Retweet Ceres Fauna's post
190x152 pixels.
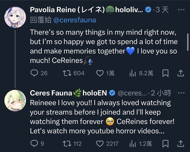pos(67,144)
